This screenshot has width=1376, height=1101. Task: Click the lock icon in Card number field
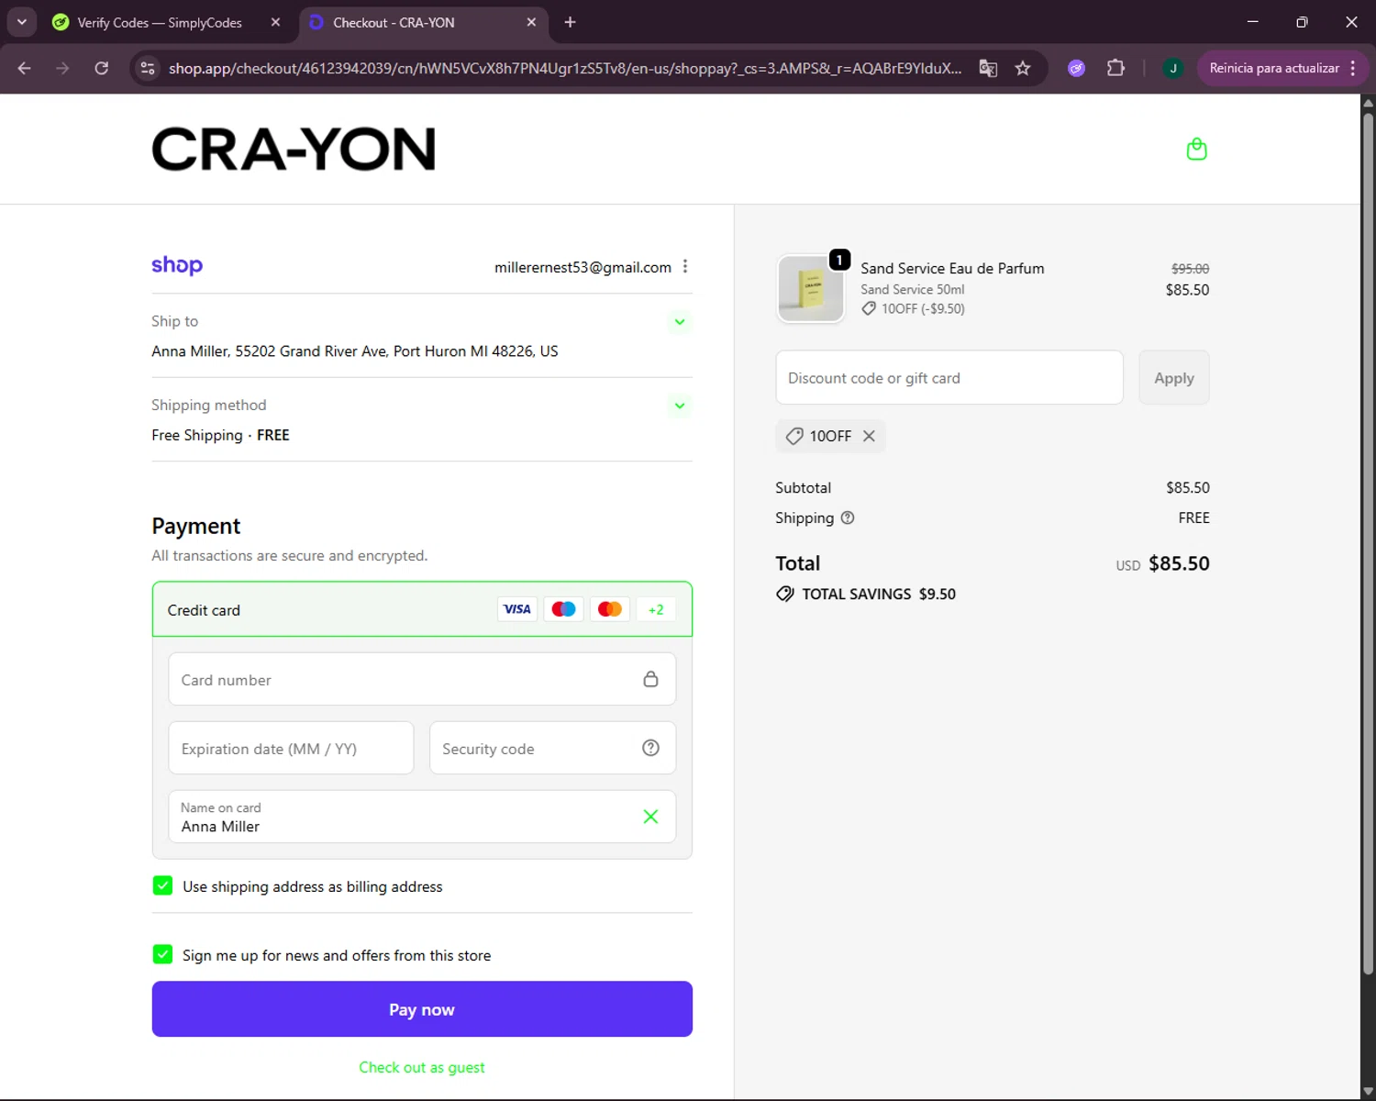click(650, 679)
